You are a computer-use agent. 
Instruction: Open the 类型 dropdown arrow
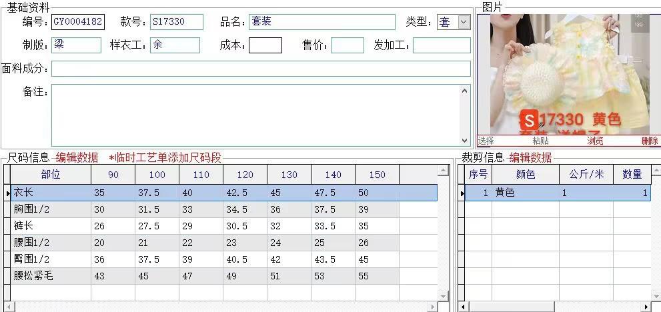pos(464,22)
